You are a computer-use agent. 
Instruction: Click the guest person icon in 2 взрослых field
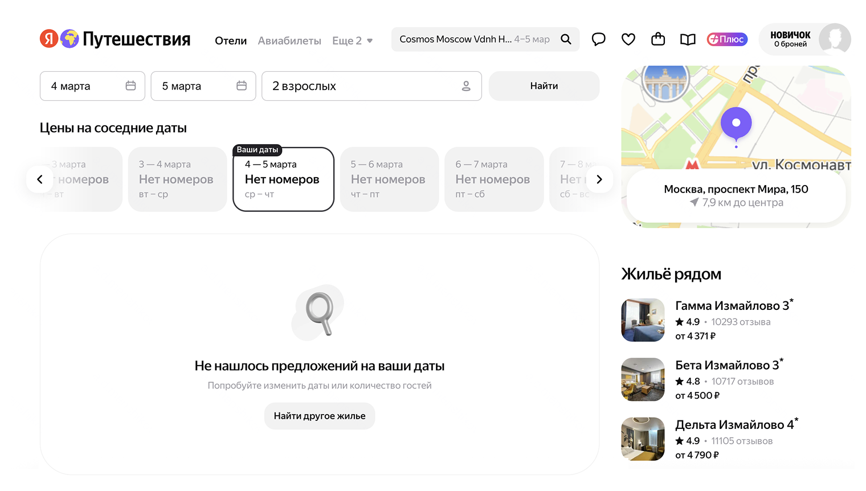[466, 85]
